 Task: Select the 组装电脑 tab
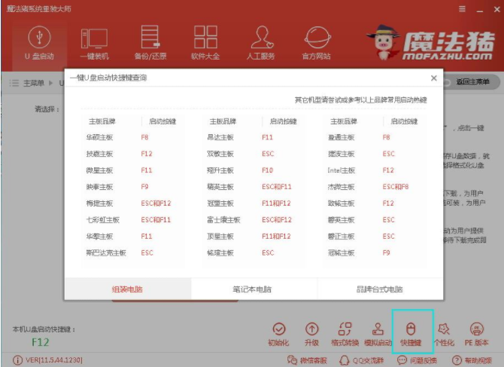127,289
